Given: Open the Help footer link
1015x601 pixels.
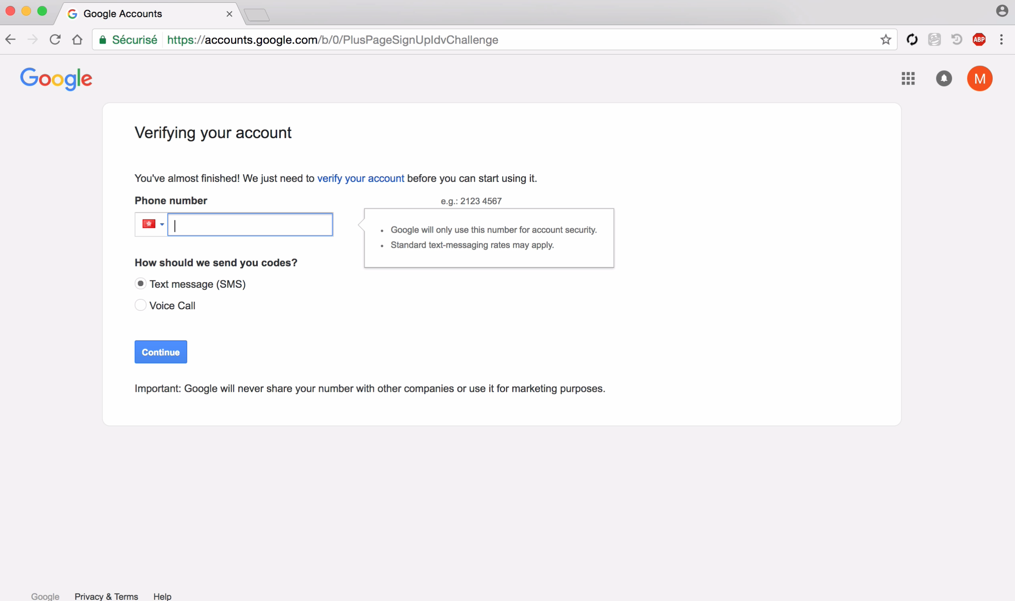Looking at the screenshot, I should (162, 596).
